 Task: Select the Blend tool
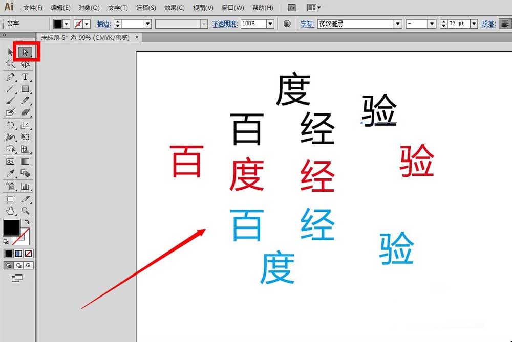tap(25, 173)
